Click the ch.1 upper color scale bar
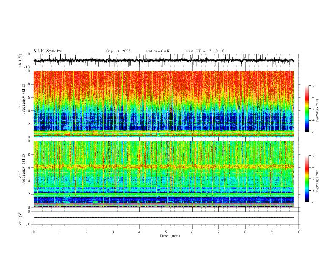This screenshot has width=336, height=260. click(307, 109)
